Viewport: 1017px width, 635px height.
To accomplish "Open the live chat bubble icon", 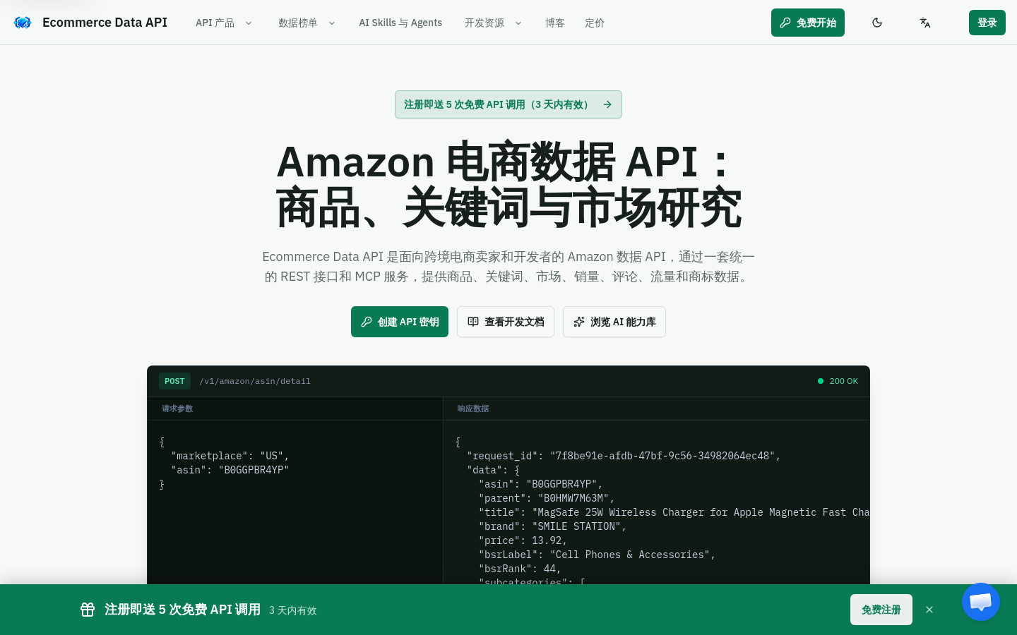I will 981,602.
